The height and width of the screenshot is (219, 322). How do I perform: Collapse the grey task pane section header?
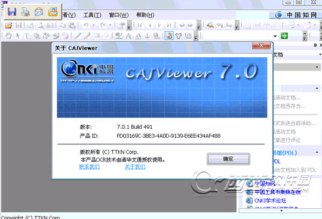pos(317,67)
